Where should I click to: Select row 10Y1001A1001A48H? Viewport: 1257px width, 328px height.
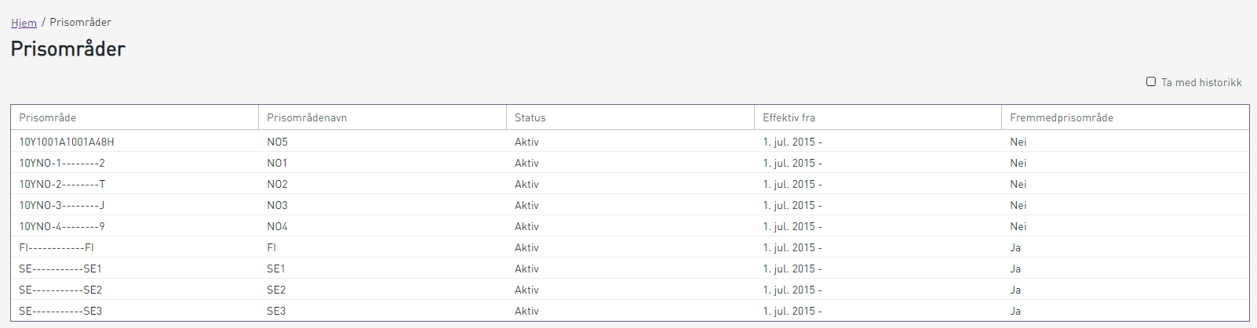(x=629, y=142)
